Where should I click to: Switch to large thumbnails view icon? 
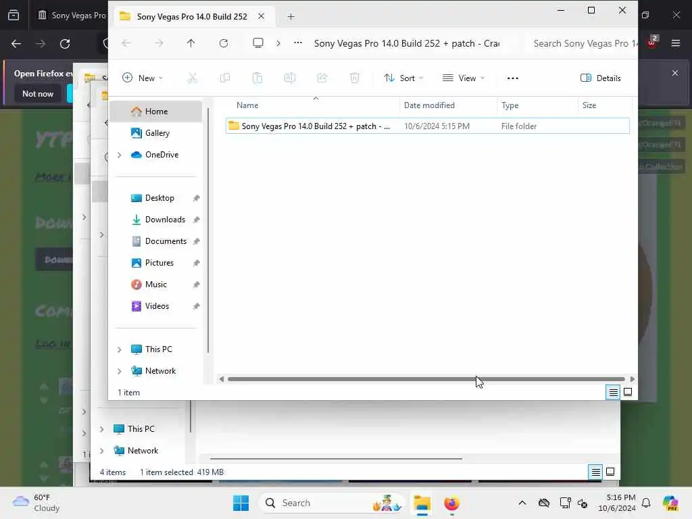tap(628, 392)
